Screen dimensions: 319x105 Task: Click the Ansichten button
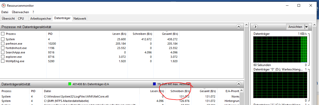tap(295, 27)
